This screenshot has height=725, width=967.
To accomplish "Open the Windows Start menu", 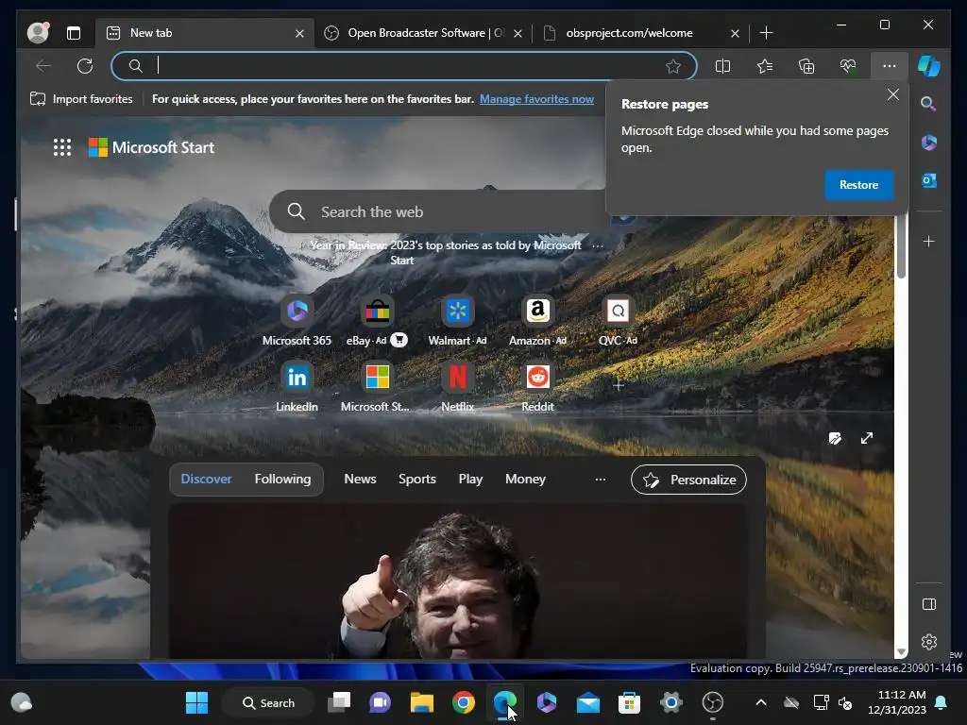I will 196,702.
